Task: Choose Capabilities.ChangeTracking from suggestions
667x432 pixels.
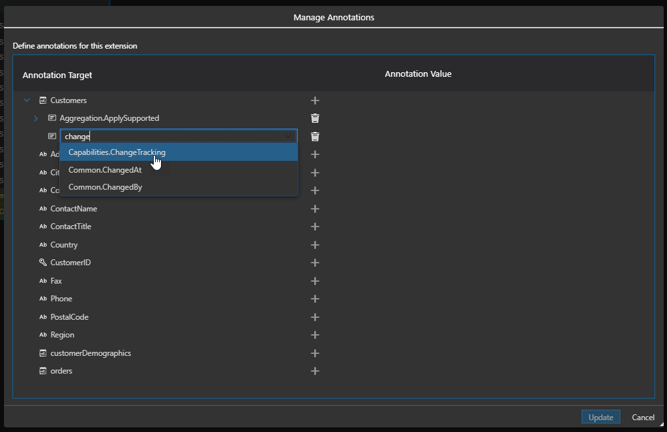Action: pyautogui.click(x=179, y=152)
